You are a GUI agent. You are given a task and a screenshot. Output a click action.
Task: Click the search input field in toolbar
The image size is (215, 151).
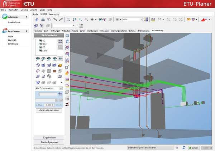(62, 26)
